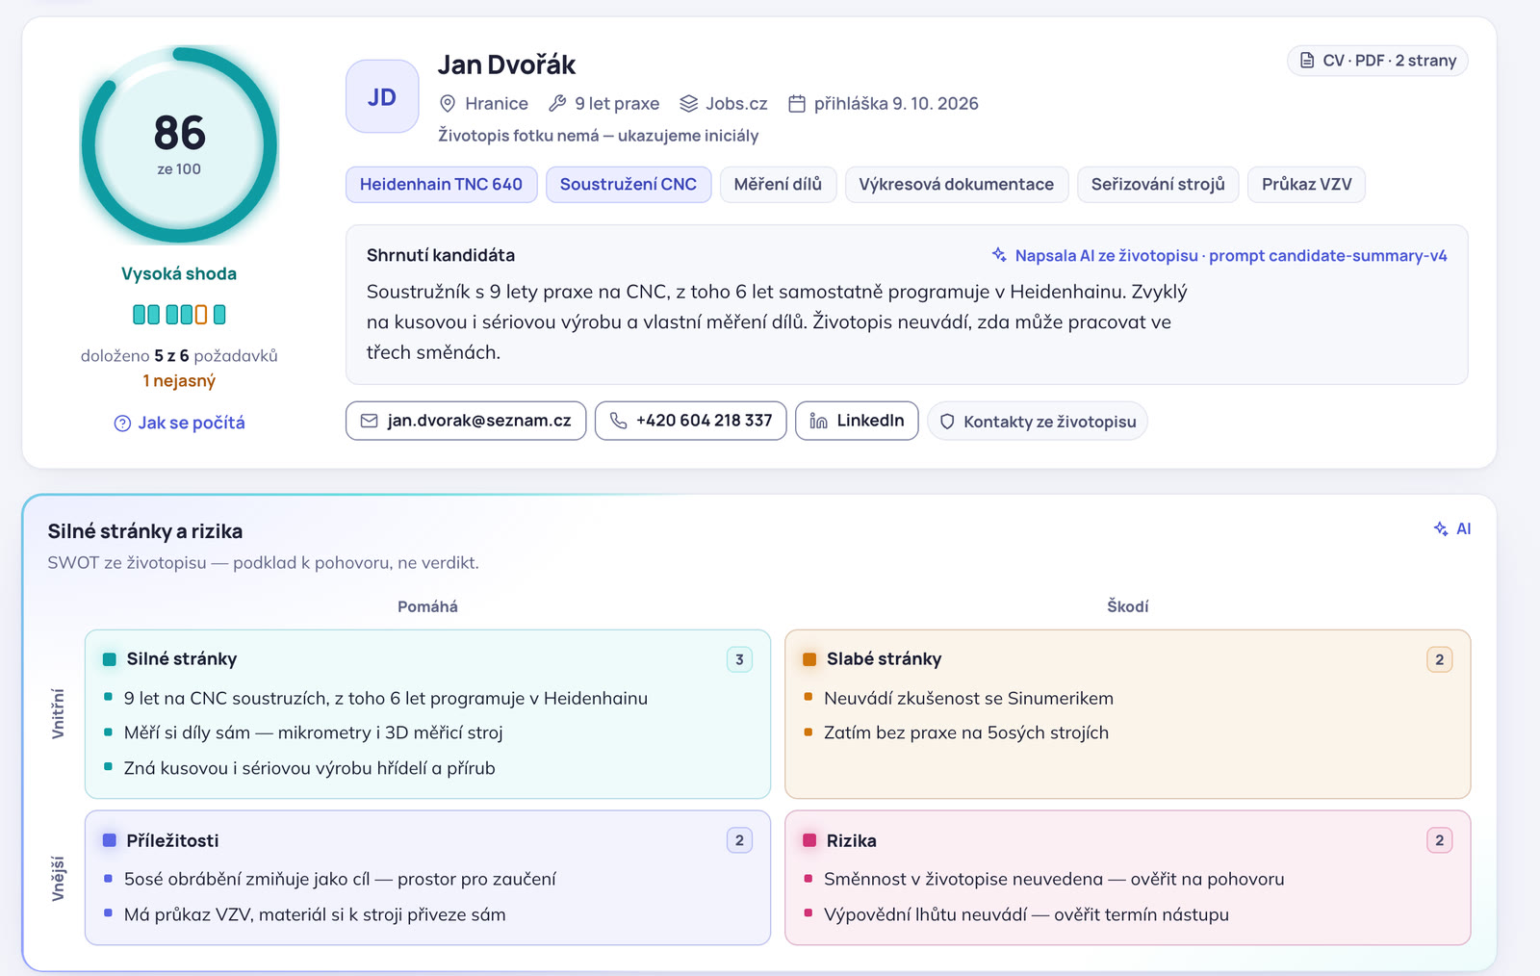Click the Příležitosti heading
The image size is (1540, 976).
(172, 840)
